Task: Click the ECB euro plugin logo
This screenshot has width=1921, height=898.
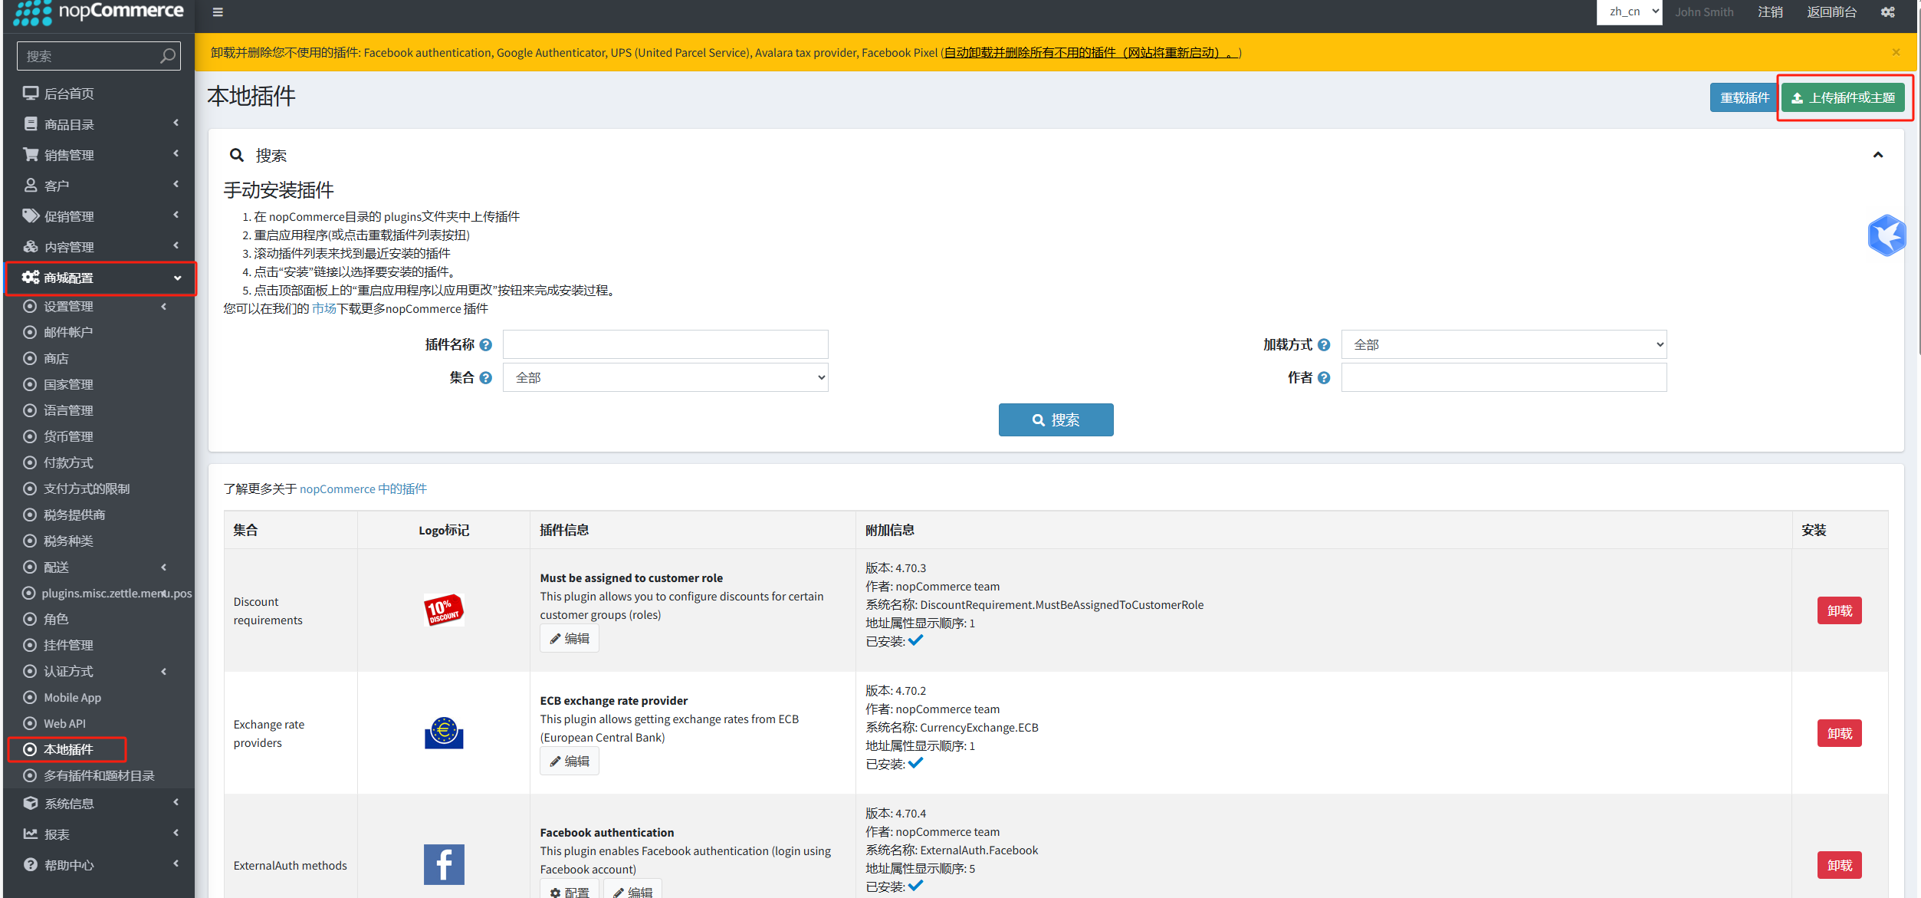Action: (x=444, y=733)
